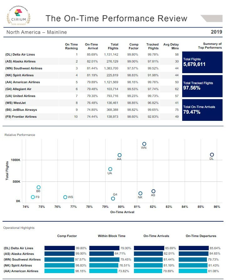Click the On-Time Arrivals chart heading
The width and height of the screenshot is (226, 280).
tap(156, 236)
